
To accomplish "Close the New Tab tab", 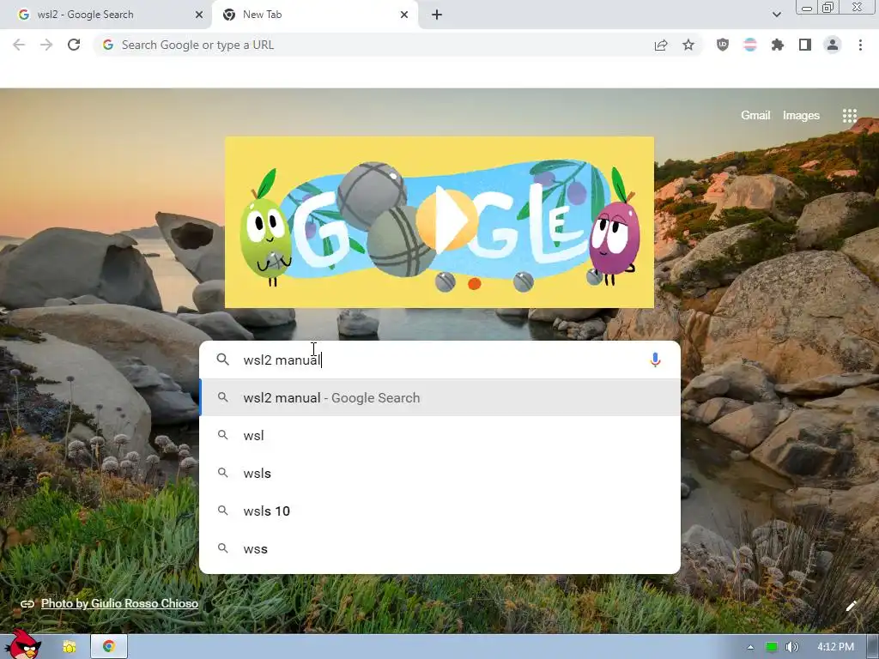I will 404,15.
